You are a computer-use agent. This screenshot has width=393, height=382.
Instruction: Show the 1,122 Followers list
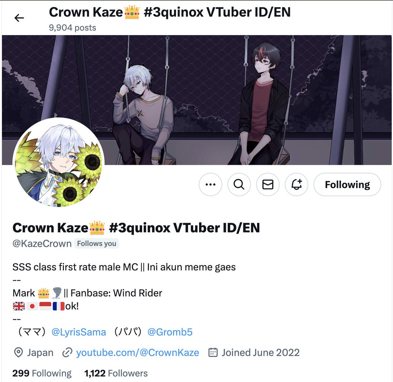[116, 373]
